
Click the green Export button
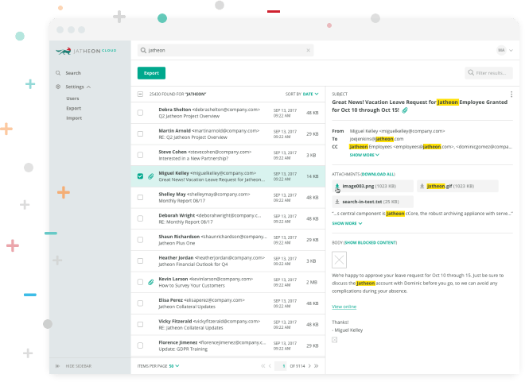151,73
